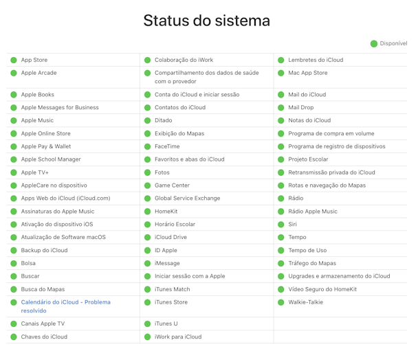Click the status dot beside Apple Music

tap(14, 121)
